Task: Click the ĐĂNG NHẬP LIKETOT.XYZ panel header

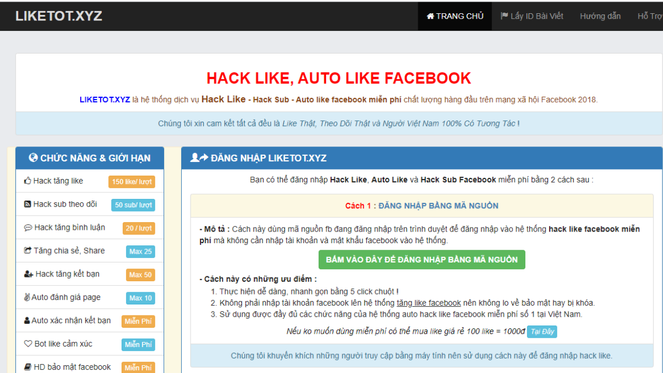Action: 422,158
